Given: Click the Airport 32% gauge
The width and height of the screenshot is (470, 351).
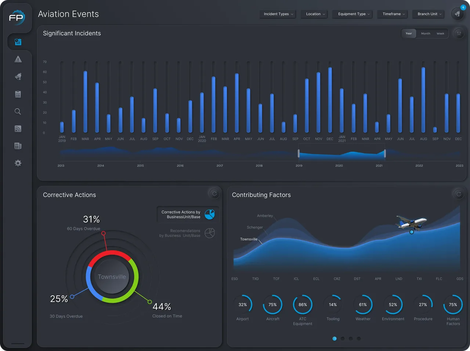Looking at the screenshot, I should point(243,304).
